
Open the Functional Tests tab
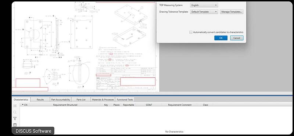(x=125, y=100)
